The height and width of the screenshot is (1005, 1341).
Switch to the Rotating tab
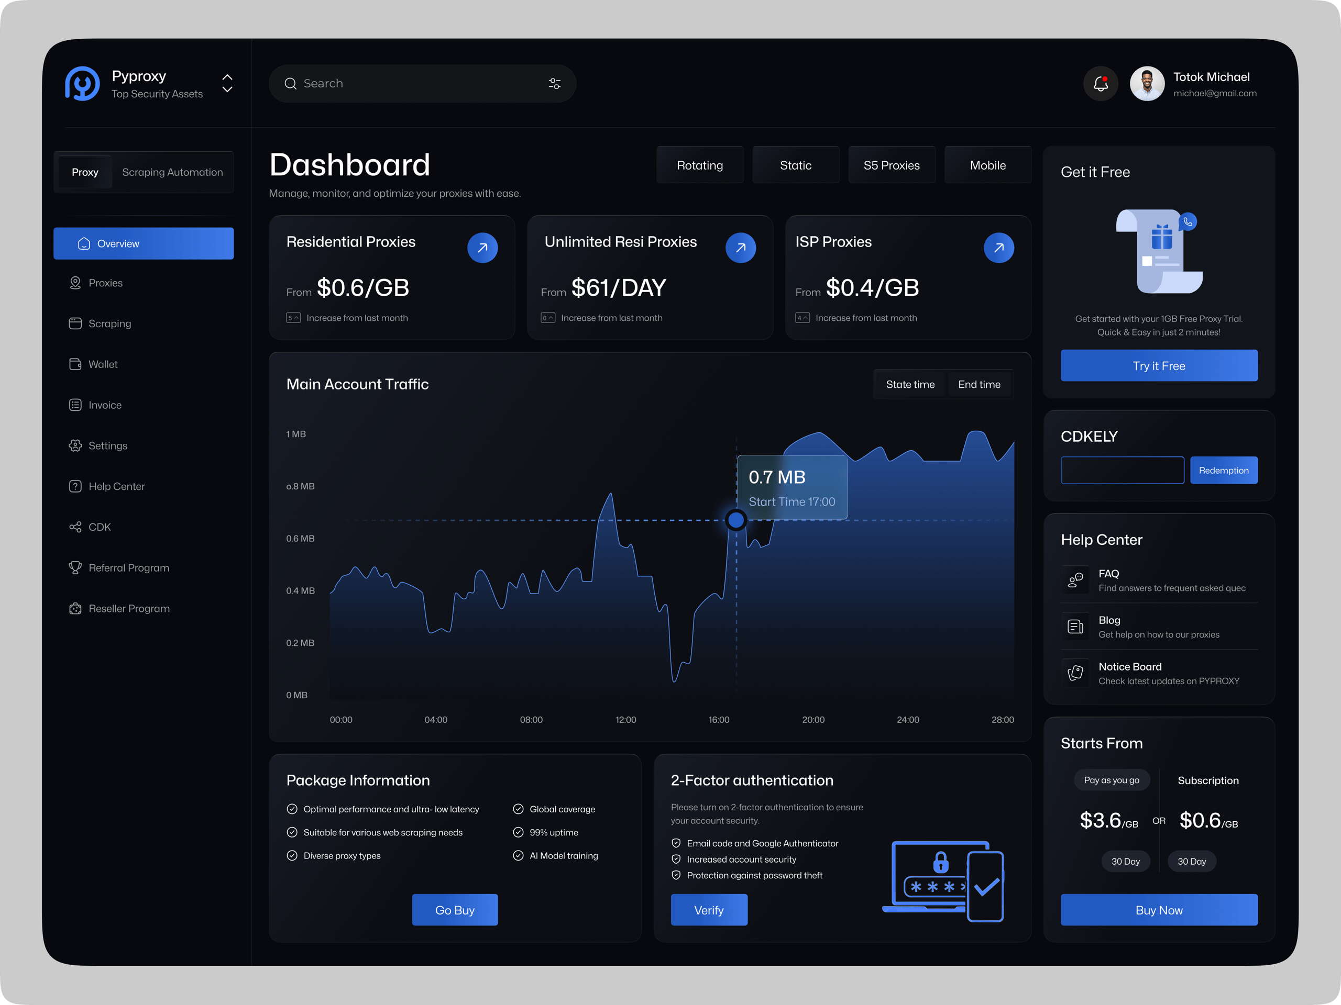coord(700,165)
